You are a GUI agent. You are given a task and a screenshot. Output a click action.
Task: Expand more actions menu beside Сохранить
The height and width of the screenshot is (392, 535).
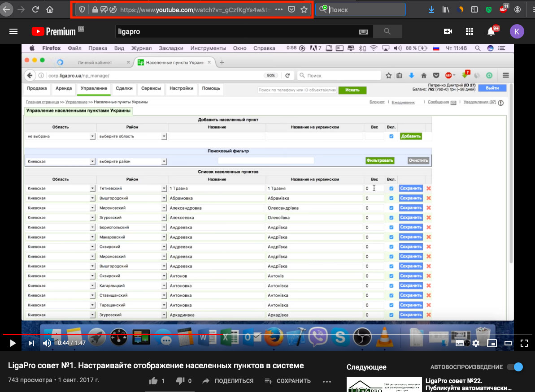[x=326, y=381]
